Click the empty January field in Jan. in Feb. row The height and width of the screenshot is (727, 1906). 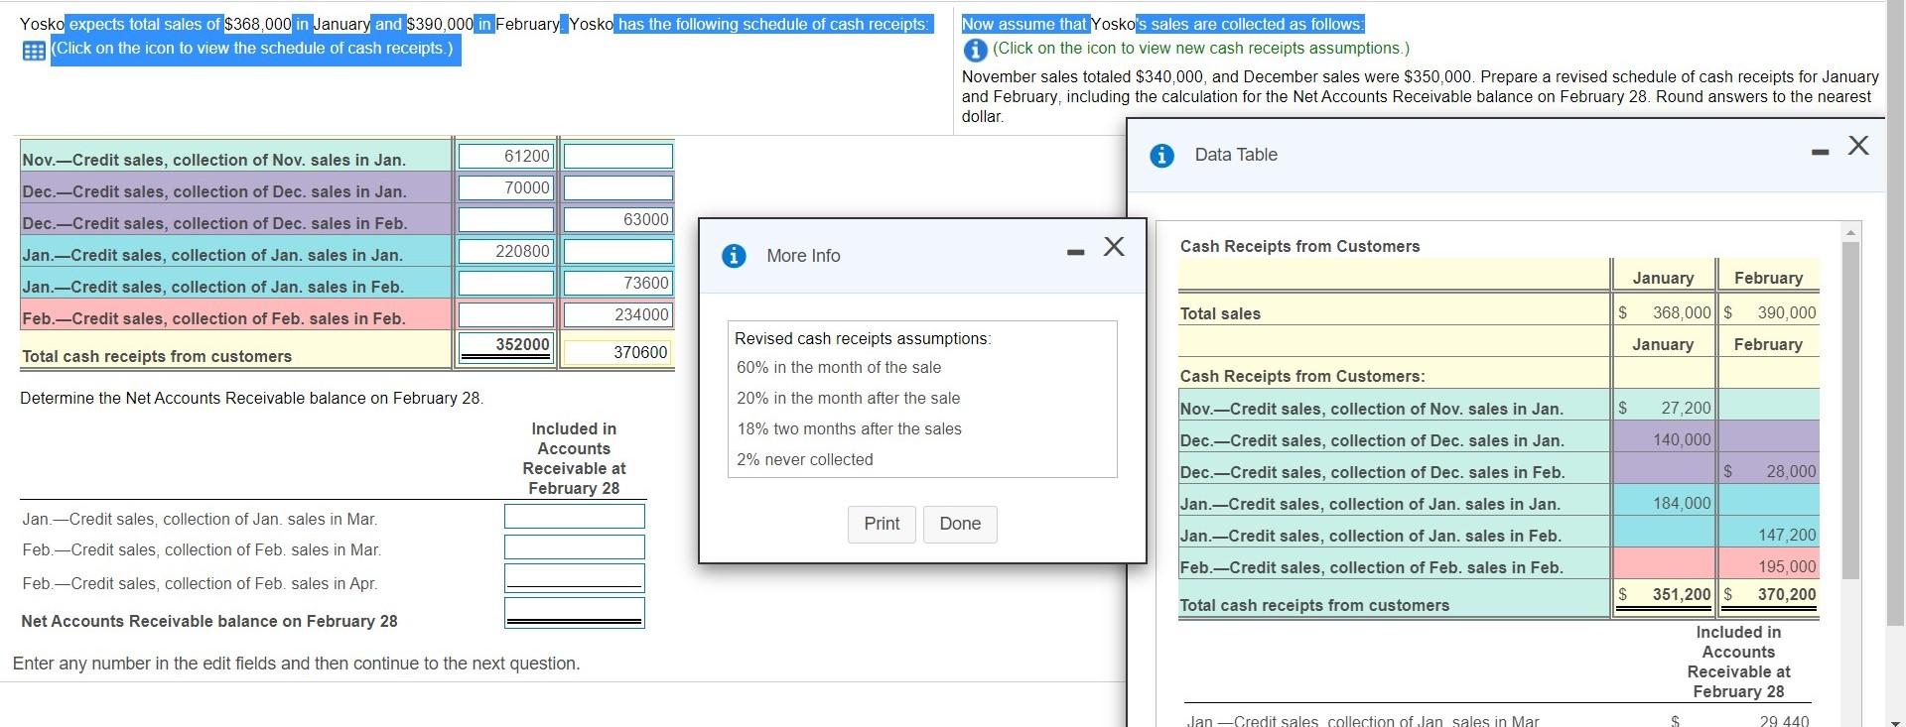pos(505,283)
